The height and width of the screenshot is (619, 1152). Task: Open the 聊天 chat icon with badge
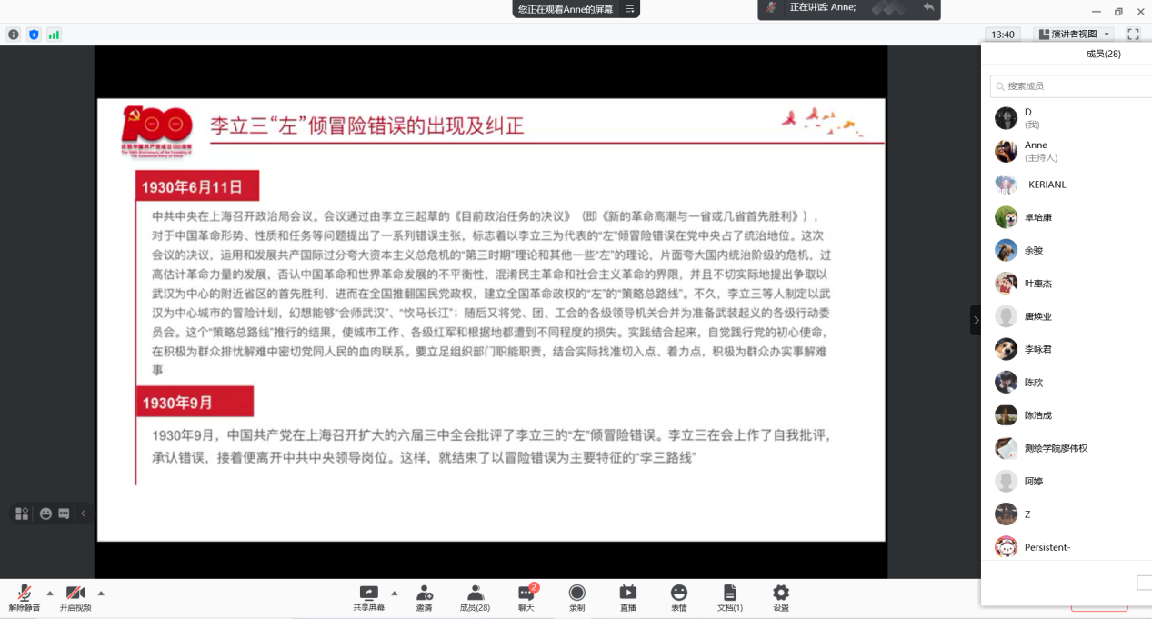(526, 594)
